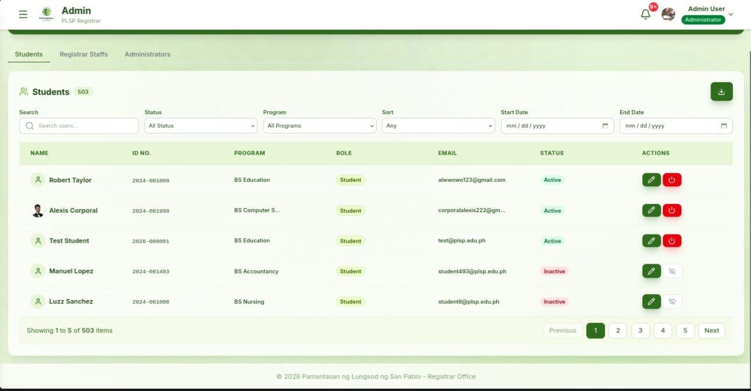The image size is (751, 391).
Task: Click email student8@plsp.edu.ph
Action: tap(469, 302)
